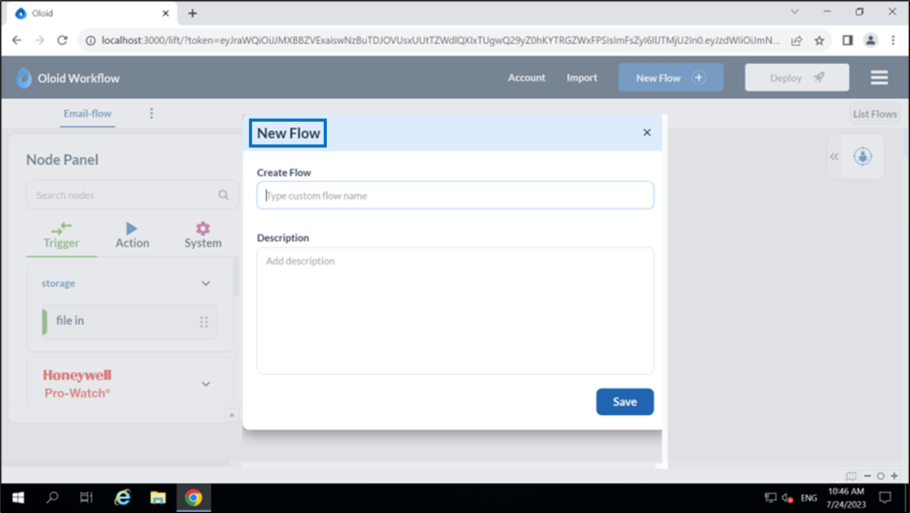Zoom in the canvas with plus icon

coord(894,476)
